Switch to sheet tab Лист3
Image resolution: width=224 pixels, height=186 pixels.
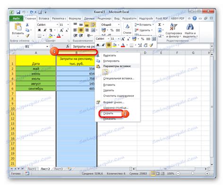click(x=59, y=169)
